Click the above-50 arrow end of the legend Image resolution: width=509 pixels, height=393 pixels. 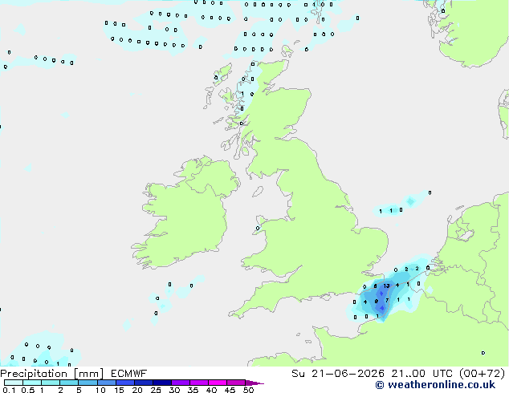pyautogui.click(x=254, y=383)
